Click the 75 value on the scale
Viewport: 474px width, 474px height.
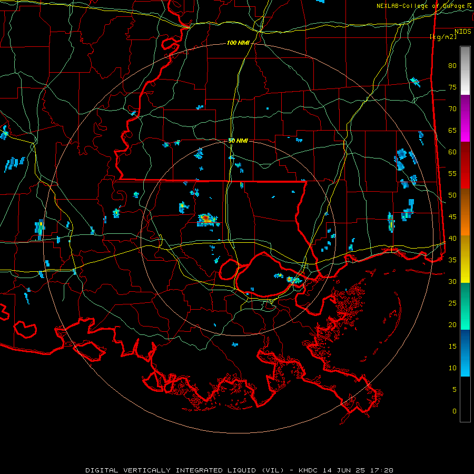(452, 87)
